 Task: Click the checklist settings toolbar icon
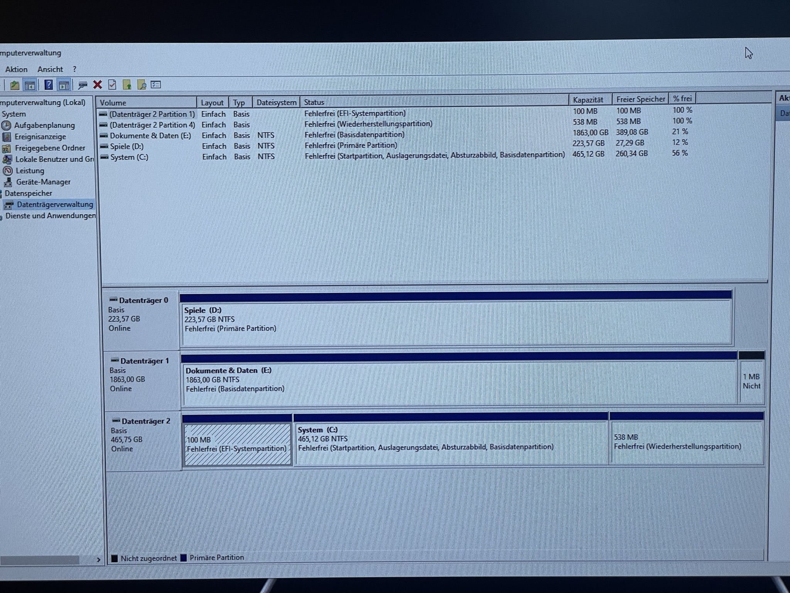tap(156, 85)
